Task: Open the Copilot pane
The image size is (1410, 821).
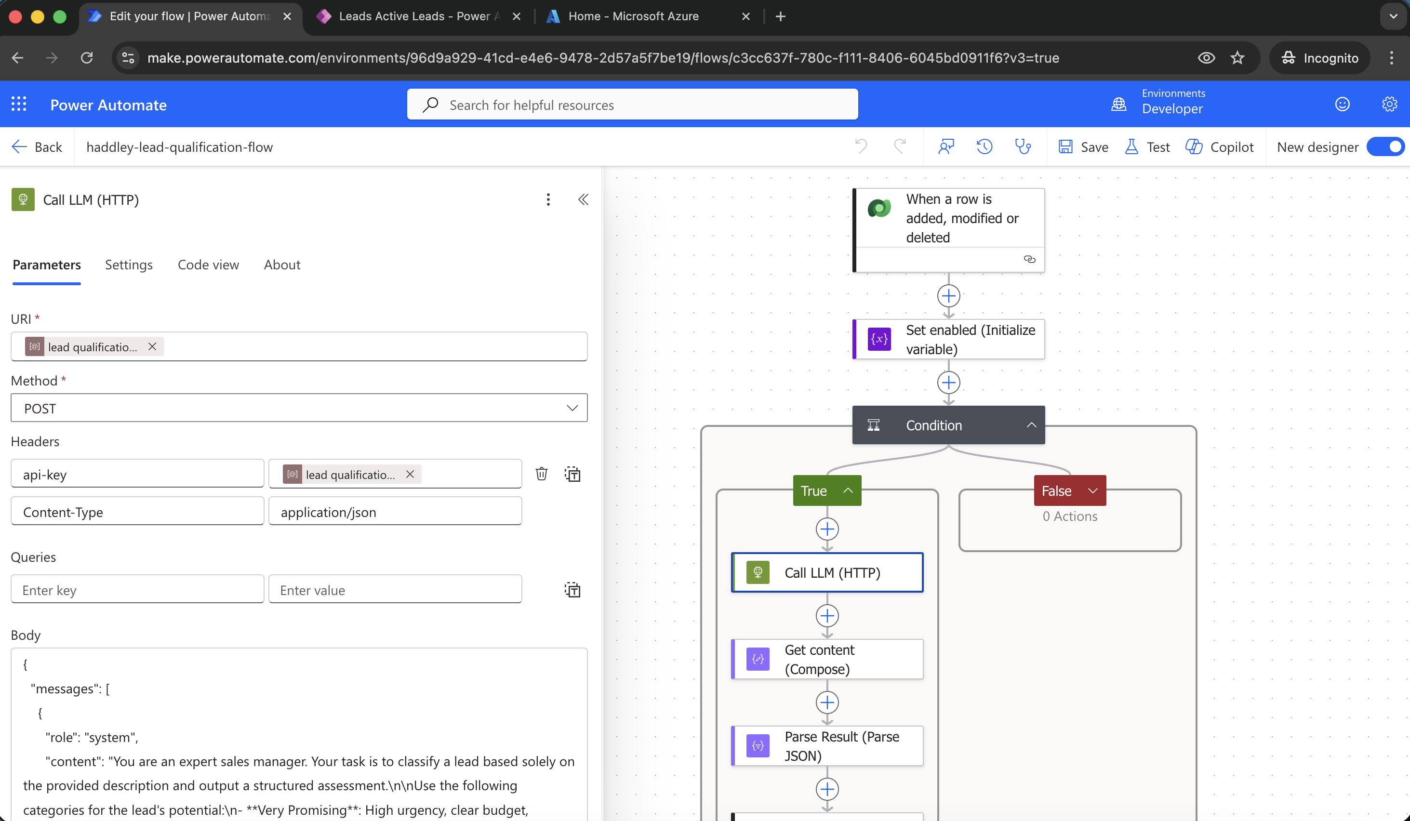Action: 1219,147
